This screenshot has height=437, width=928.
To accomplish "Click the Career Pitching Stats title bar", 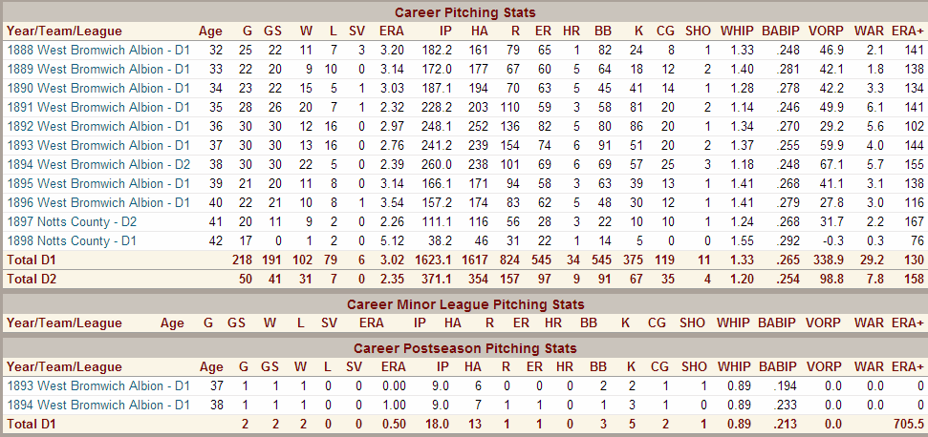I will [464, 11].
